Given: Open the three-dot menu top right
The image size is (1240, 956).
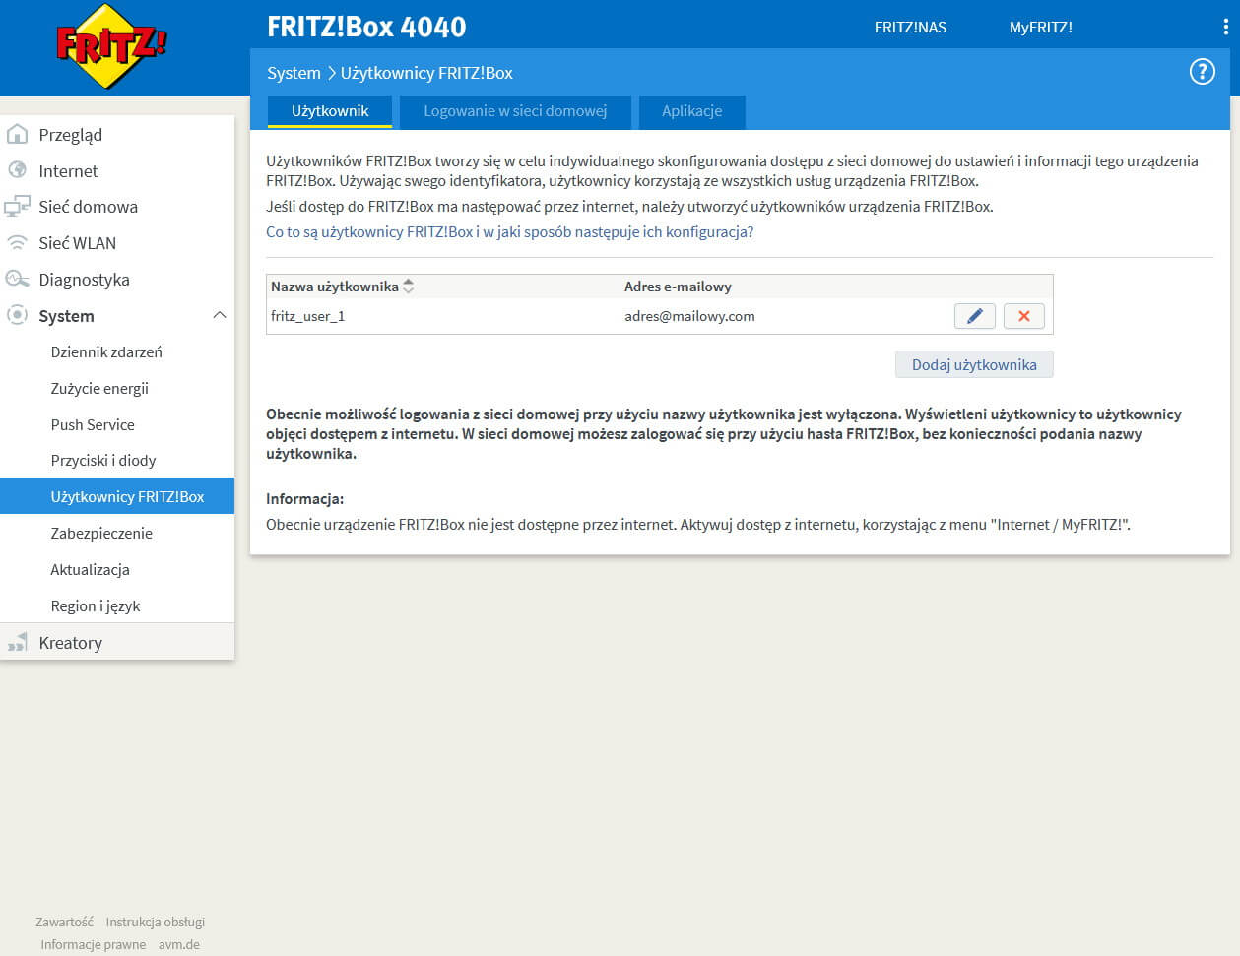Looking at the screenshot, I should point(1224,27).
